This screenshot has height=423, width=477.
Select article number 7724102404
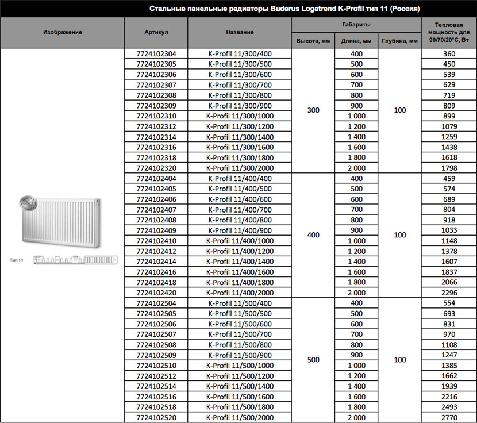click(x=156, y=179)
